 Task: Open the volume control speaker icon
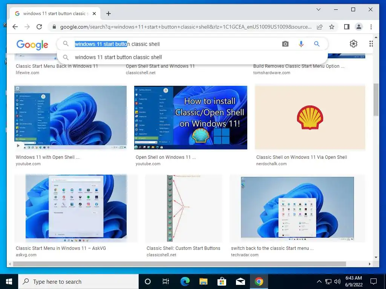point(337,281)
